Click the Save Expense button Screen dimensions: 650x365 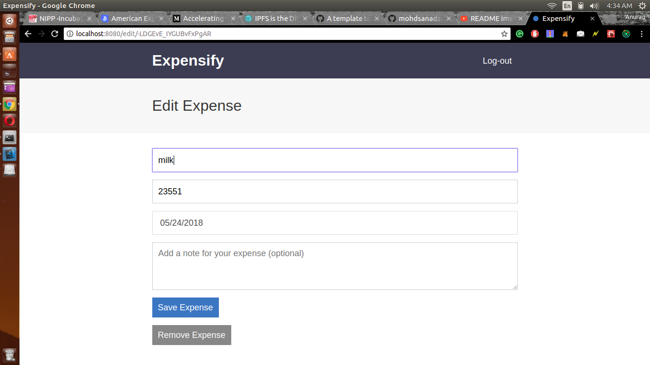[185, 307]
